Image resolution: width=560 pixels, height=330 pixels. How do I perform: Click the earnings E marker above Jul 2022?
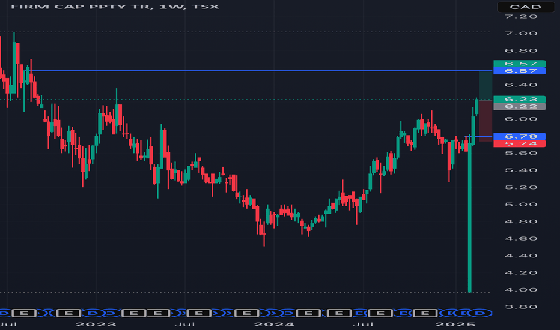[24, 313]
